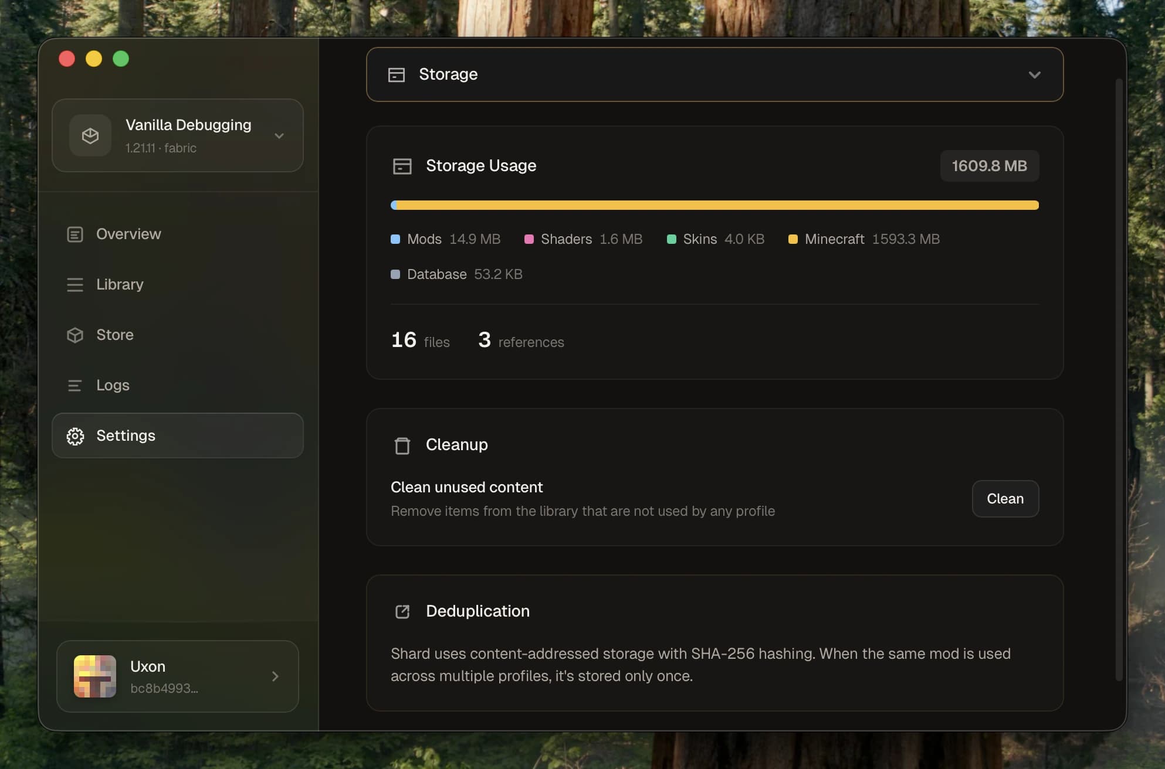Click the Deduplication external-link icon
This screenshot has width=1165, height=769.
tap(402, 611)
